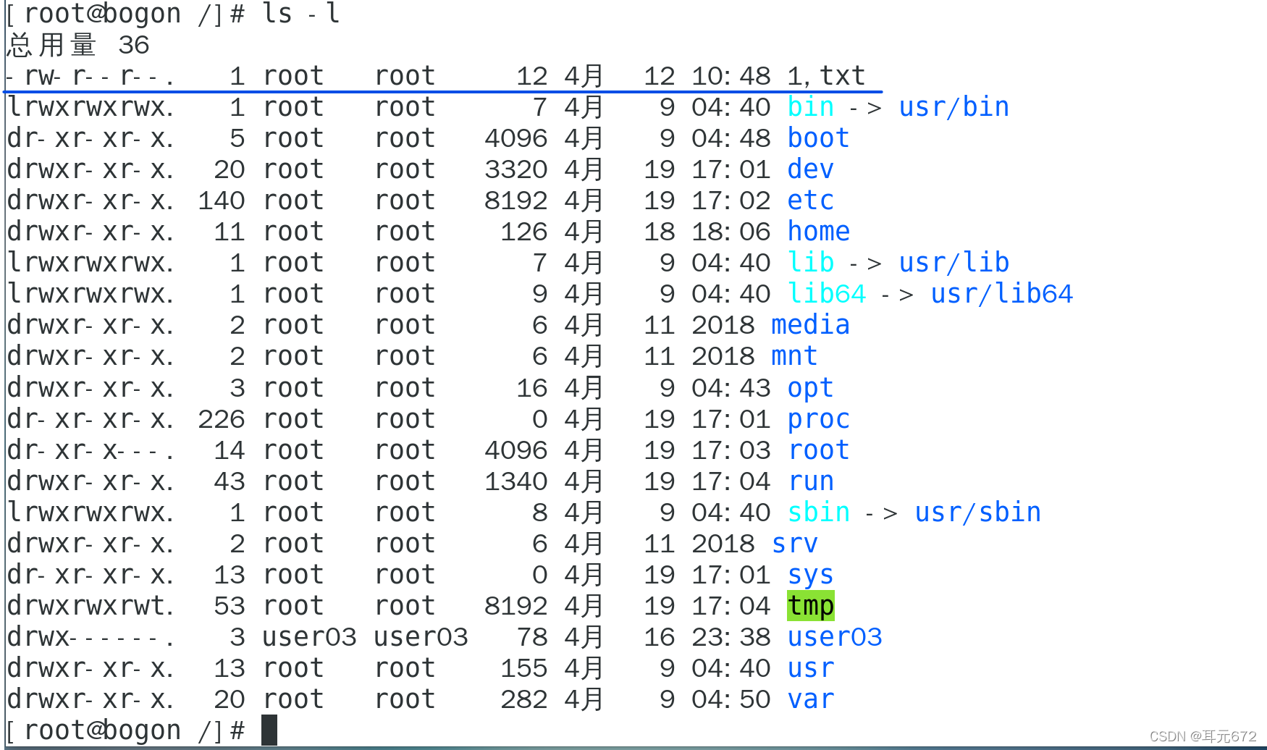Select the lib symlink name

(810, 263)
